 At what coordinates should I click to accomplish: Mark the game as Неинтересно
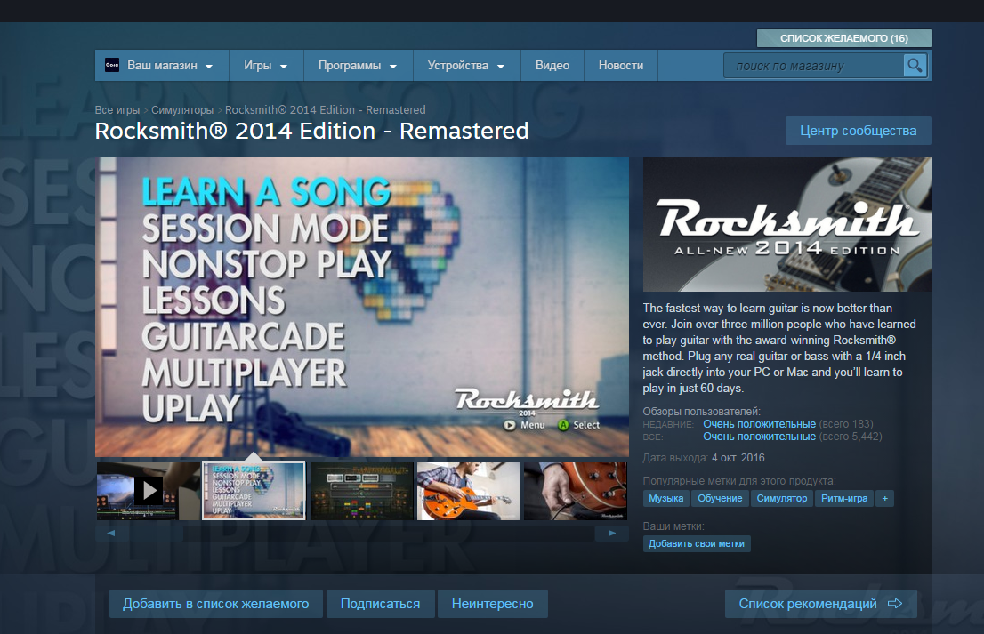click(493, 603)
